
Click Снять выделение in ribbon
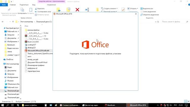coord(148,12)
